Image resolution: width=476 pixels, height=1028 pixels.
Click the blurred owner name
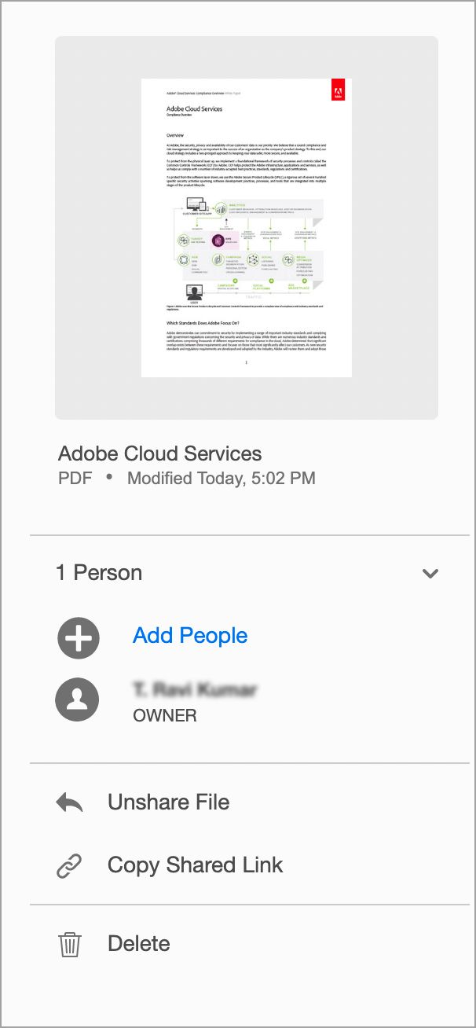(195, 690)
